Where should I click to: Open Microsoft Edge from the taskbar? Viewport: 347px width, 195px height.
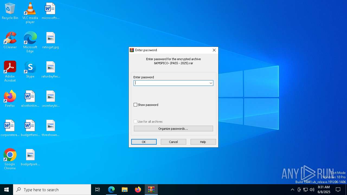pos(111,190)
